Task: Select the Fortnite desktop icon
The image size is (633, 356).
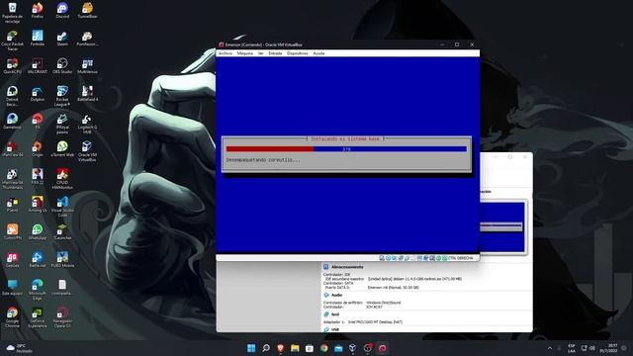Action: tap(38, 38)
